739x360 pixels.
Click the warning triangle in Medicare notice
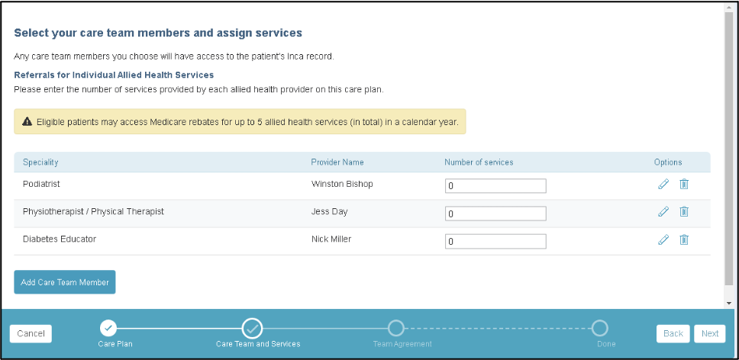point(27,122)
